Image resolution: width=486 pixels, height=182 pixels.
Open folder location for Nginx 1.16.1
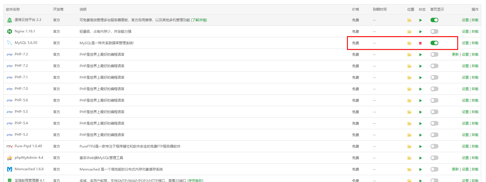[409, 32]
